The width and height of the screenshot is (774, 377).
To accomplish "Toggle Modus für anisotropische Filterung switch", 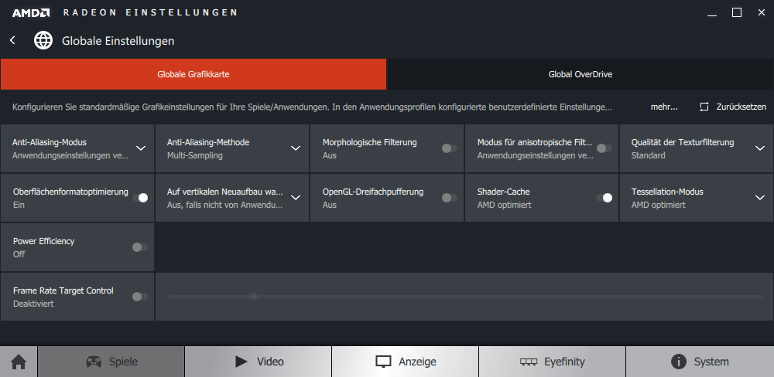I will (604, 148).
